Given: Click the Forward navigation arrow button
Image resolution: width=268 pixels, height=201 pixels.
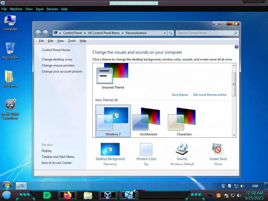Looking at the screenshot, I should (46, 33).
